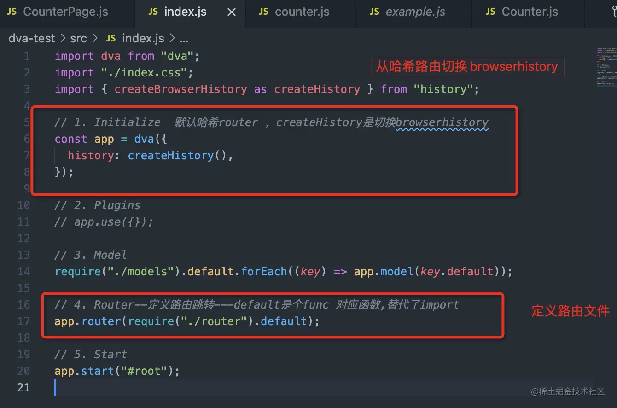Click createBrowserHistory in the import line
Screen dimensions: 617x408
[180, 89]
